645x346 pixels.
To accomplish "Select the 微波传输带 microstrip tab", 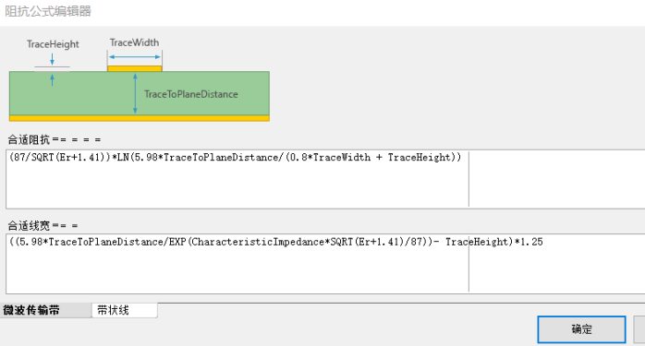I will pos(45,310).
